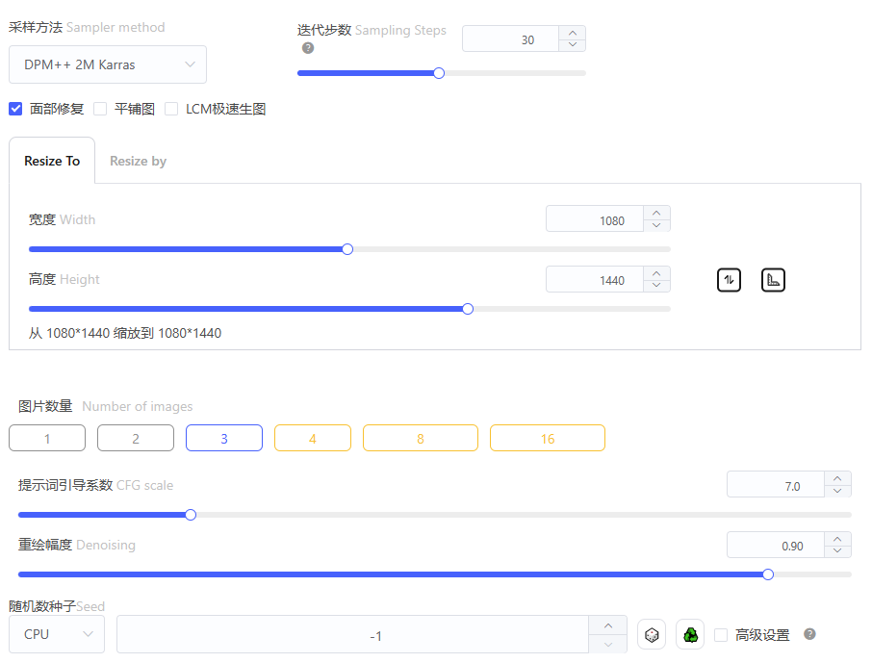This screenshot has height=663, width=872.
Task: Click the label "随机数种子Seed"
Action: point(57,606)
